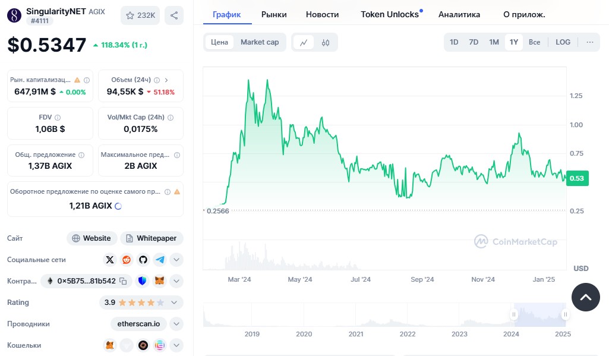Open the Token Unlocks tab
This screenshot has width=609, height=356.
point(390,14)
